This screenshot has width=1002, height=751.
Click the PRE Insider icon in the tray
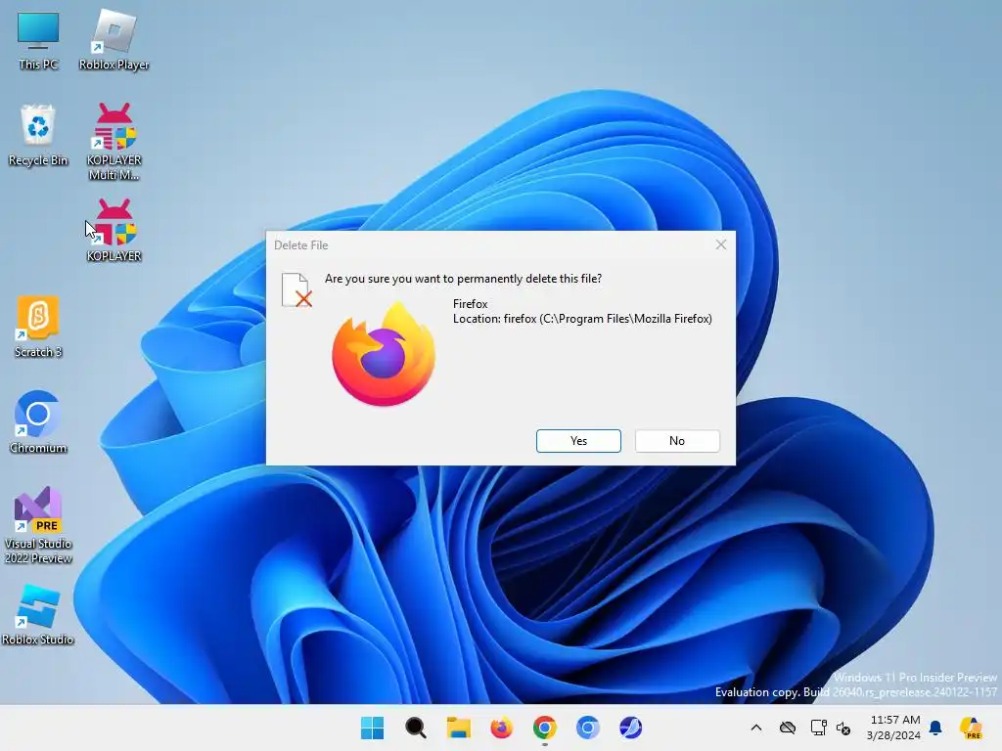click(971, 728)
